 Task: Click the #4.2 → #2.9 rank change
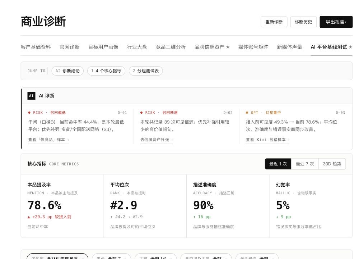point(127,217)
